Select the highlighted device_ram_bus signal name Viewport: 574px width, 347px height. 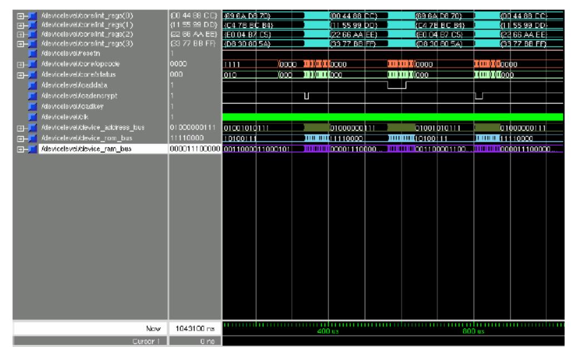(86, 149)
